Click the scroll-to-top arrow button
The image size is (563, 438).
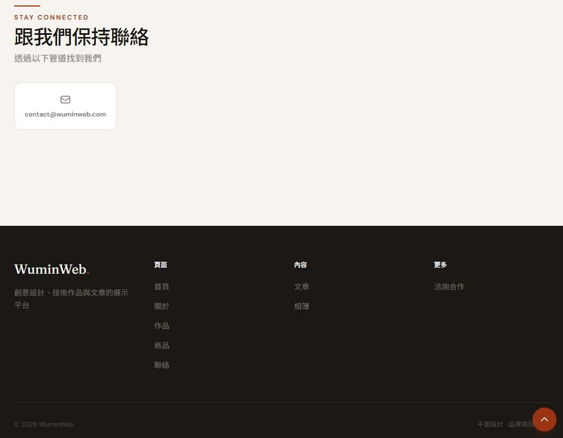[x=544, y=420]
